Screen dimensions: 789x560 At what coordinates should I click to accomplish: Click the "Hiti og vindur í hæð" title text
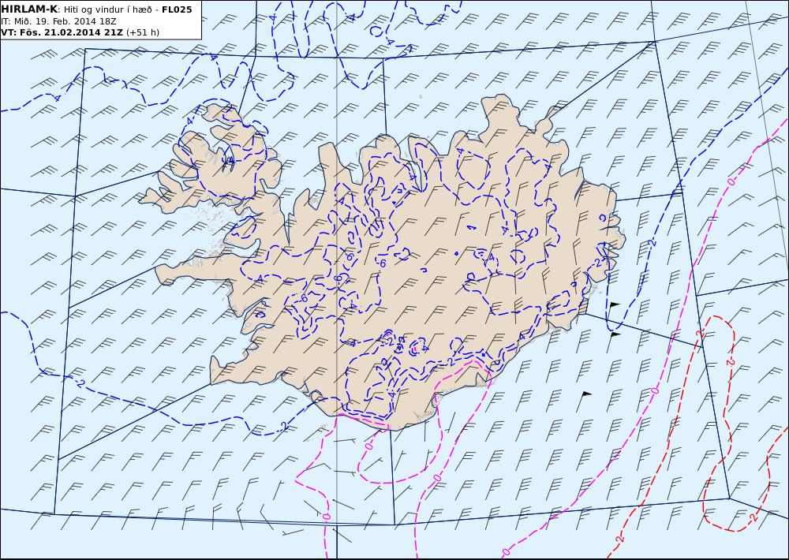point(109,9)
